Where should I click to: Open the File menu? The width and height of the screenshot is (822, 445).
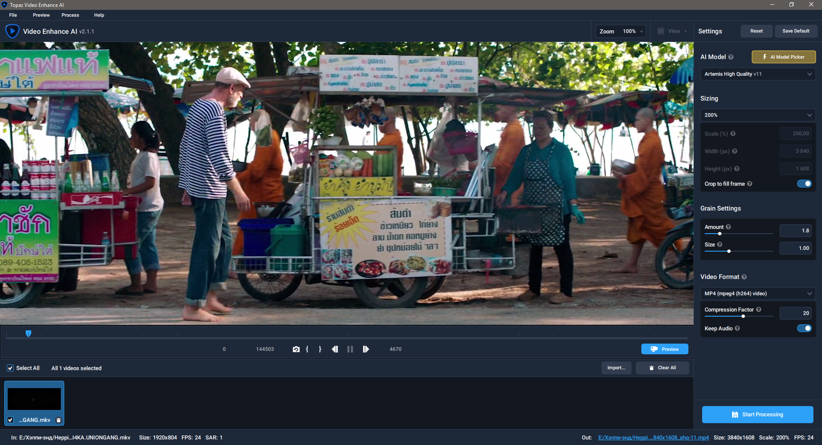click(x=13, y=15)
